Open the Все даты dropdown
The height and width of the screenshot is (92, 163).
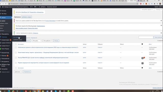(37, 41)
